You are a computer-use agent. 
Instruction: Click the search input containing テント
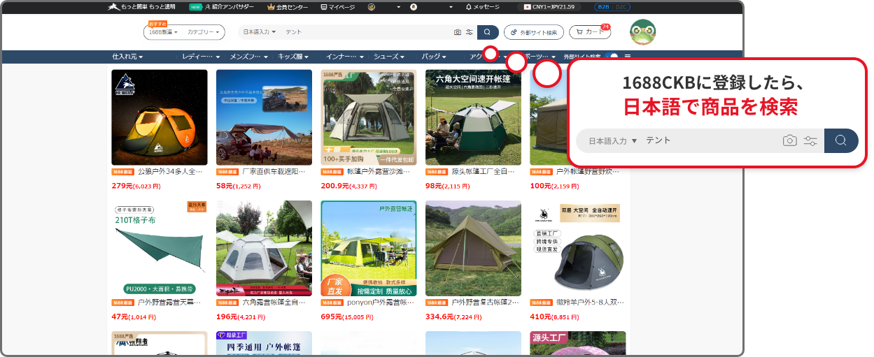pos(367,32)
